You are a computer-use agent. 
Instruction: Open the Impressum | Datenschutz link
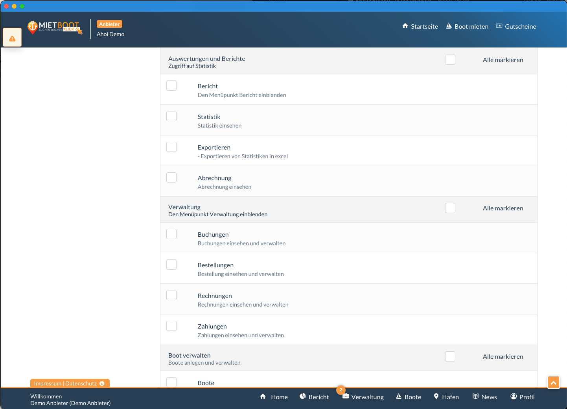point(65,383)
